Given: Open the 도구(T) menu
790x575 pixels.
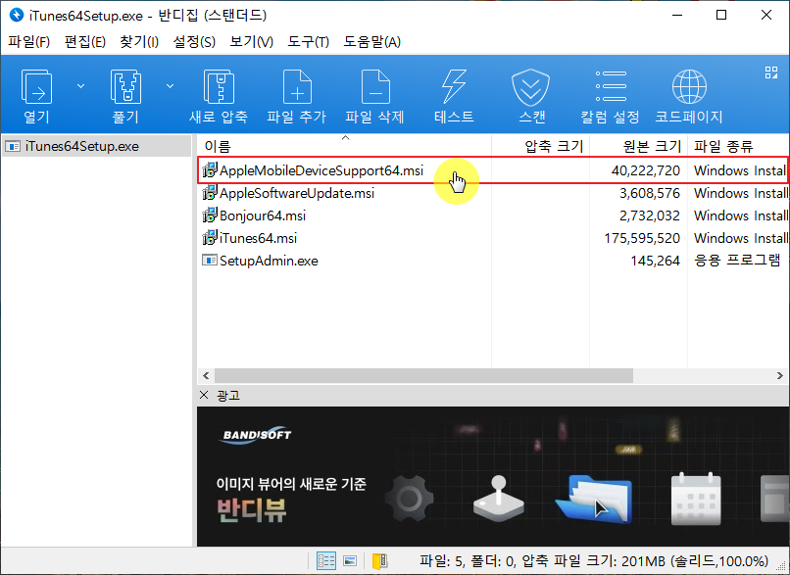Looking at the screenshot, I should pyautogui.click(x=309, y=42).
